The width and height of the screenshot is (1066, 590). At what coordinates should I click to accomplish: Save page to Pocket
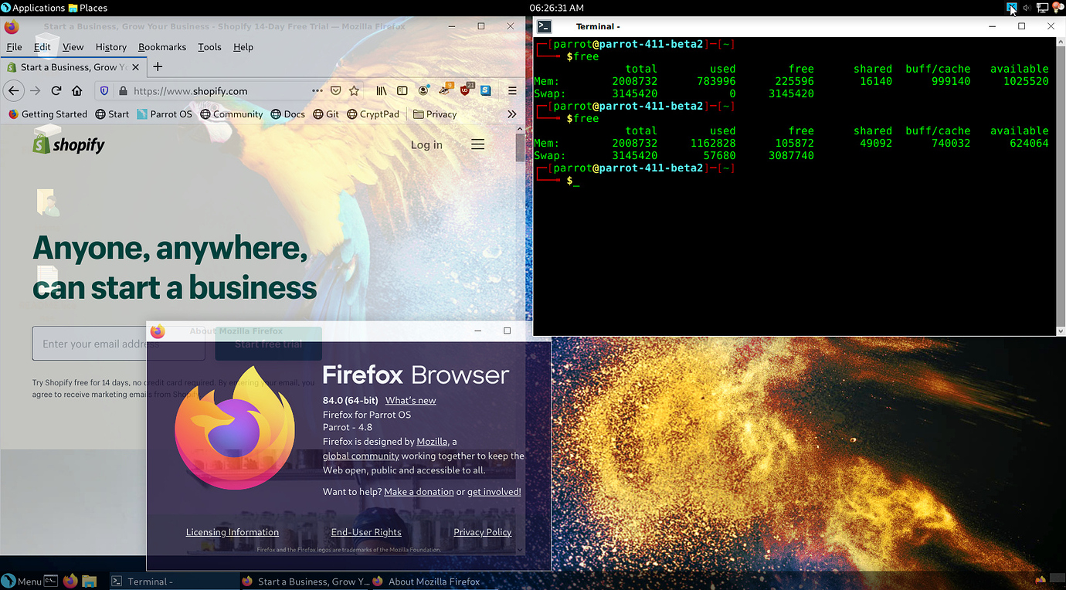point(336,90)
